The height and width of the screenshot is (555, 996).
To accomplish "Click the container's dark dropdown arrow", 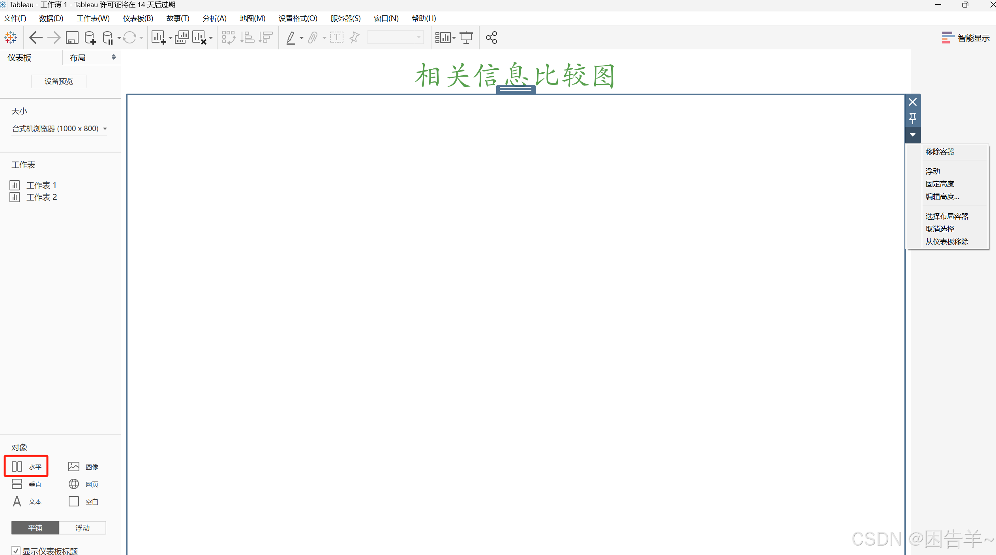I will 912,135.
